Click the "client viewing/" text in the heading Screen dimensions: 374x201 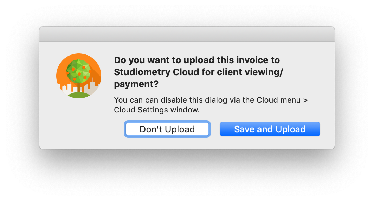coord(250,72)
